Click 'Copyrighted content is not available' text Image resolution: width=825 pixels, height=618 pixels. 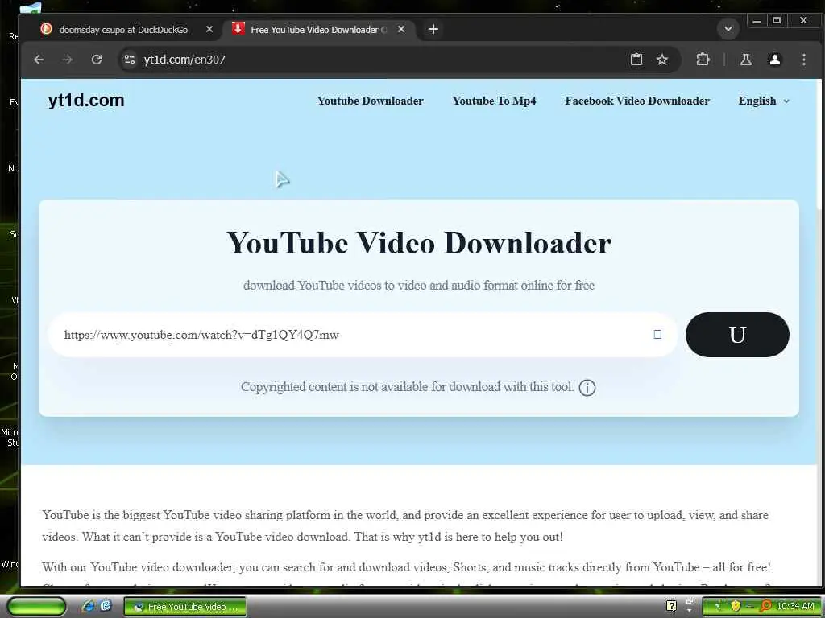407,387
